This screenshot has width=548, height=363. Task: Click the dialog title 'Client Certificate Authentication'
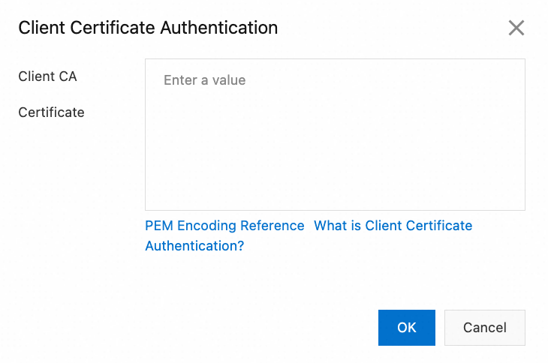[148, 28]
